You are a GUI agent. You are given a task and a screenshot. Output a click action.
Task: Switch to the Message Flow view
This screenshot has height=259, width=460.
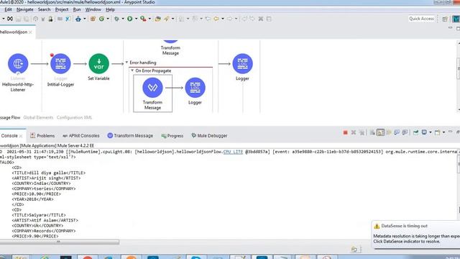(10, 117)
